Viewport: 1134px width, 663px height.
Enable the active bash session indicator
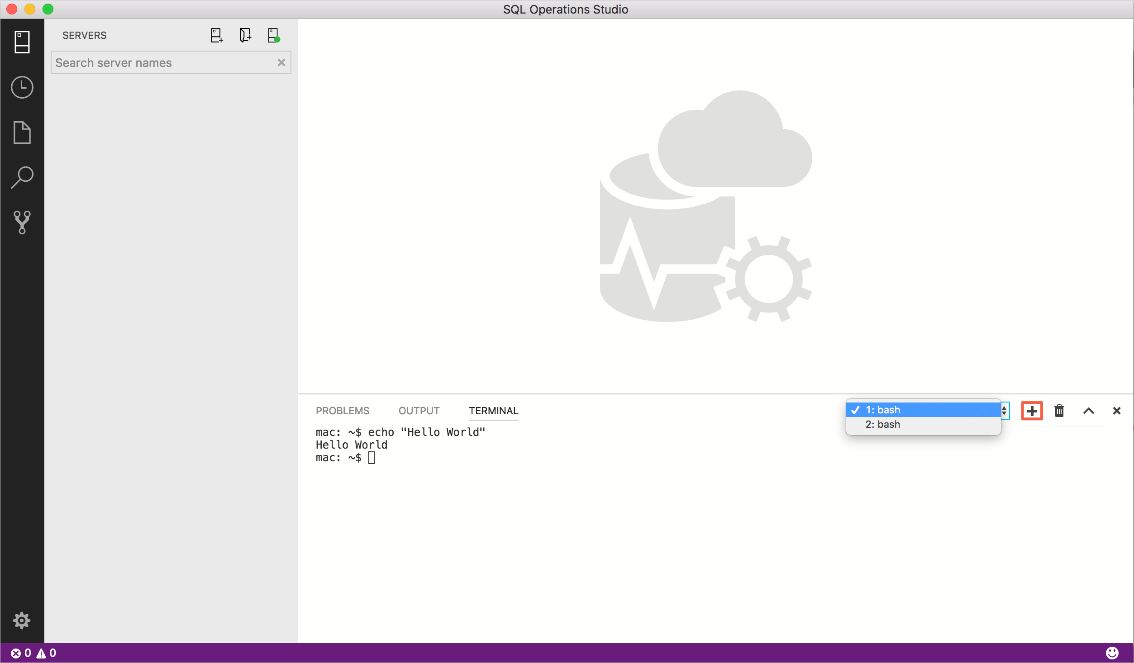(x=856, y=409)
